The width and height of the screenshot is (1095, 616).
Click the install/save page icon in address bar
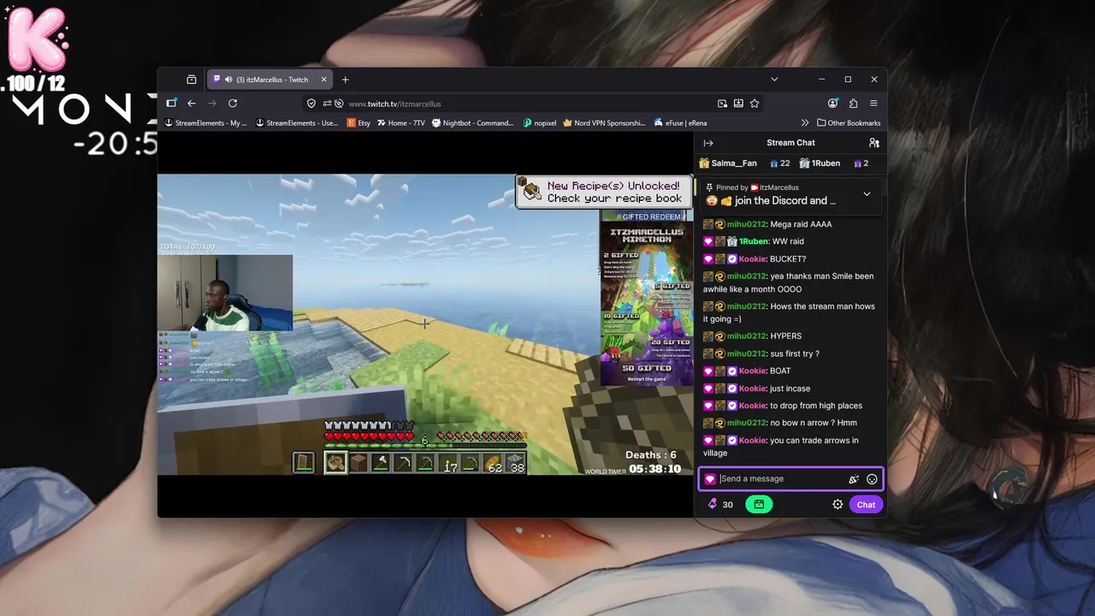tap(738, 104)
